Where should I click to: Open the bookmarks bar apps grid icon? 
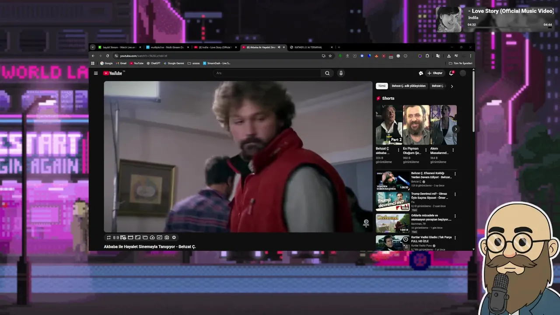tap(93, 63)
